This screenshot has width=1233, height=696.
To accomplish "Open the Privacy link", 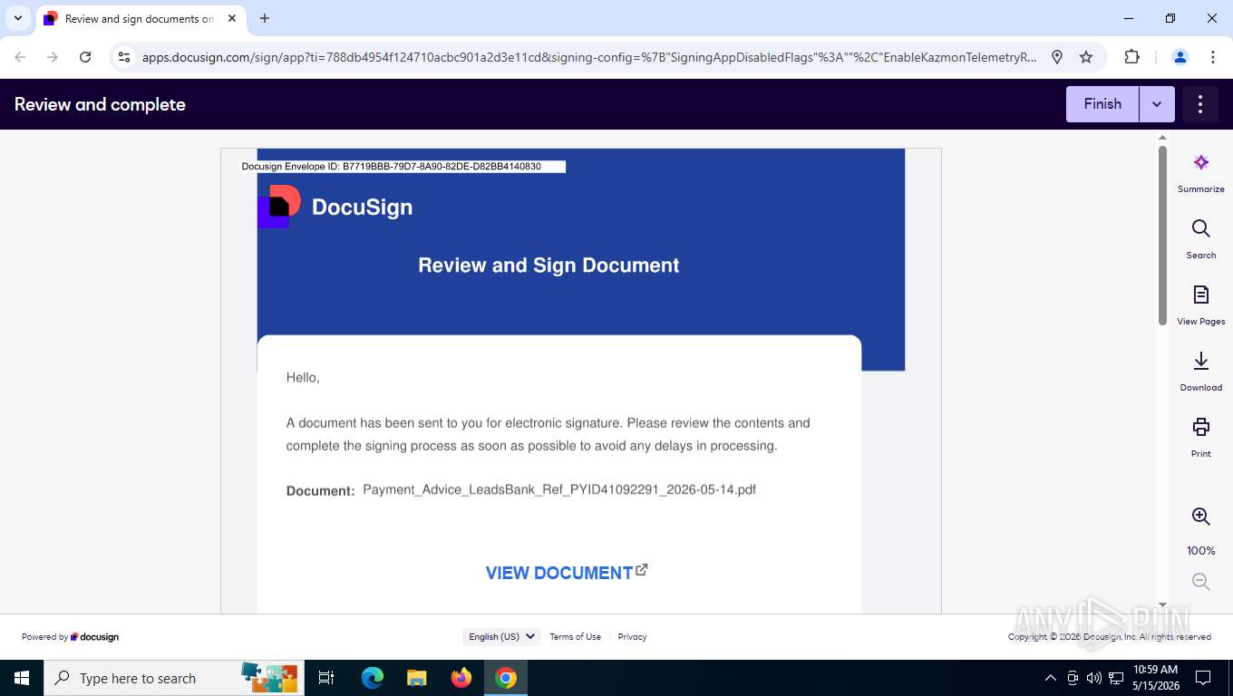I will tap(632, 636).
